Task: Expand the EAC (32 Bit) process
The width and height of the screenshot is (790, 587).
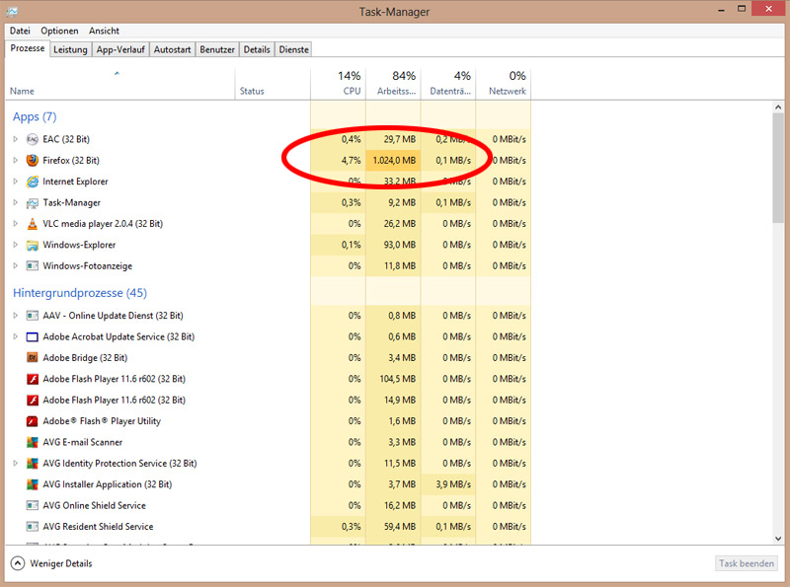Action: 15,139
